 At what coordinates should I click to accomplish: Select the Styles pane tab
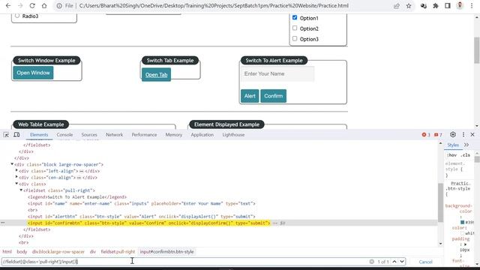coord(453,145)
